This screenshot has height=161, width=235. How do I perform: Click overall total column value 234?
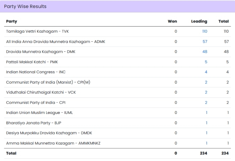click(x=225, y=153)
